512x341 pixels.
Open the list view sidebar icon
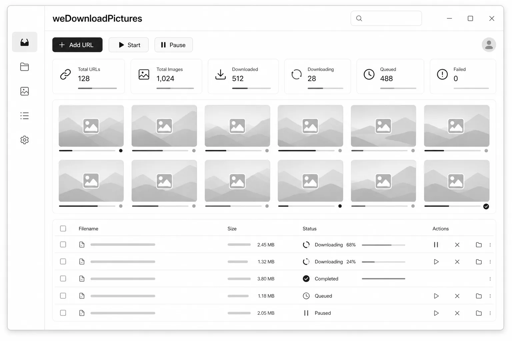tap(25, 116)
